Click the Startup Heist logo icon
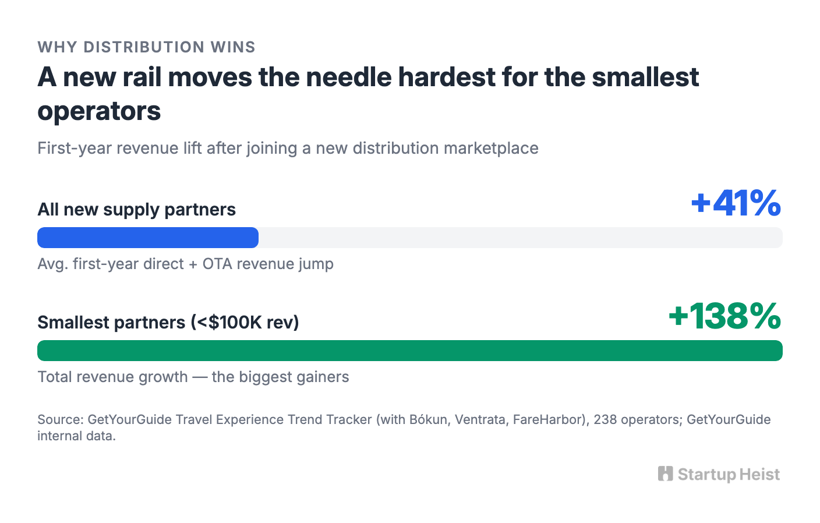The height and width of the screenshot is (523, 820). [665, 473]
